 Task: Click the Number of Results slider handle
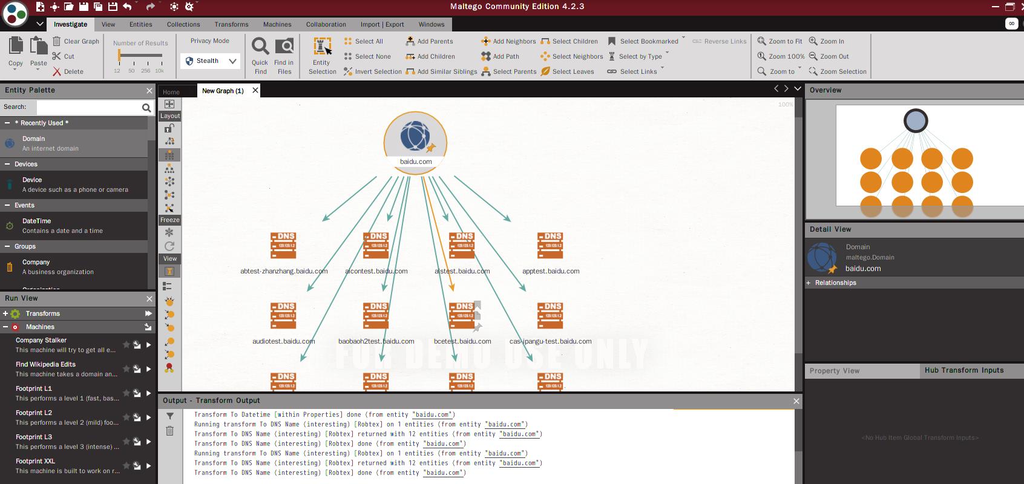[x=119, y=55]
